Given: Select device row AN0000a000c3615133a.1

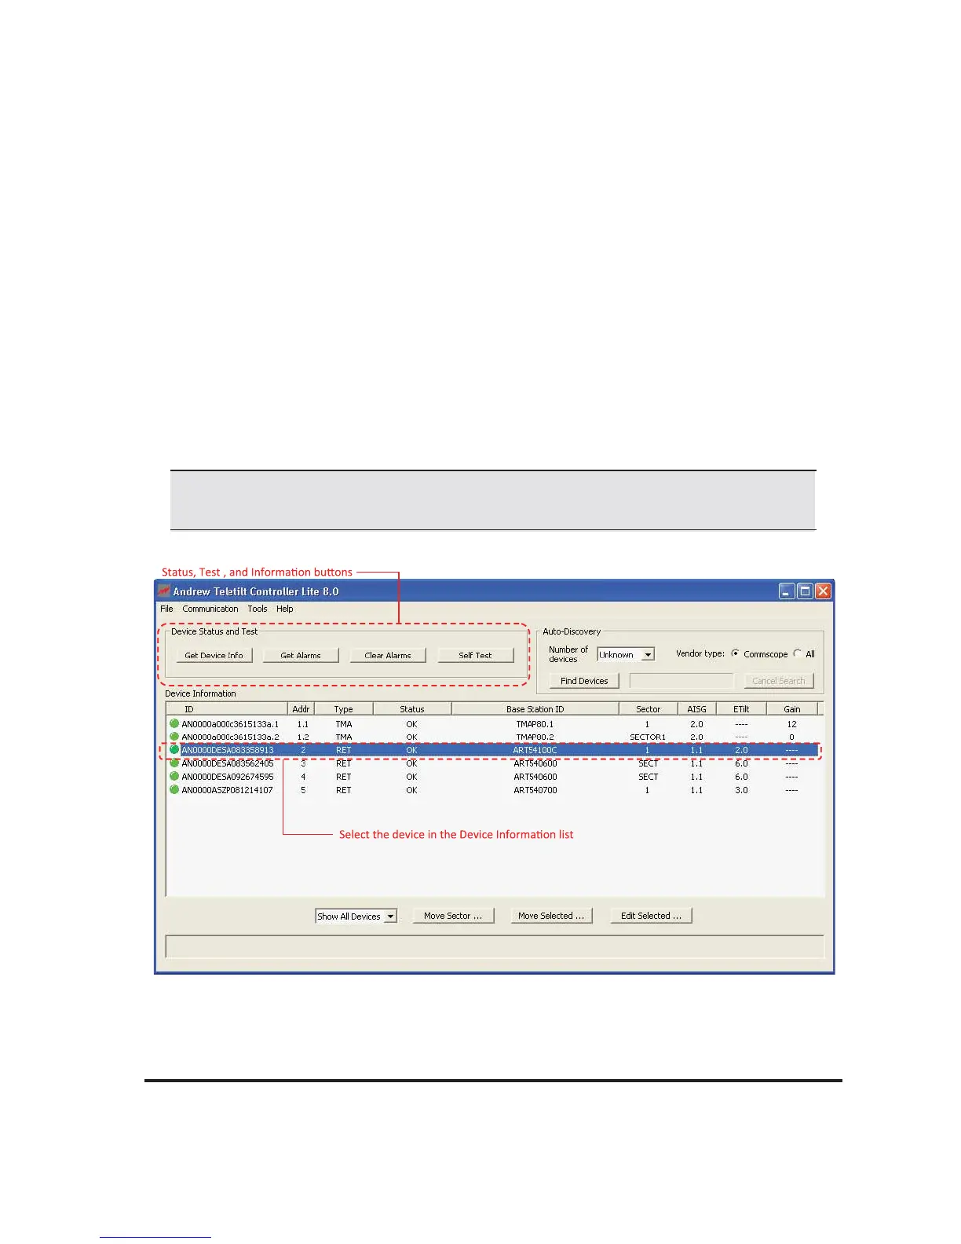Looking at the screenshot, I should click(493, 724).
